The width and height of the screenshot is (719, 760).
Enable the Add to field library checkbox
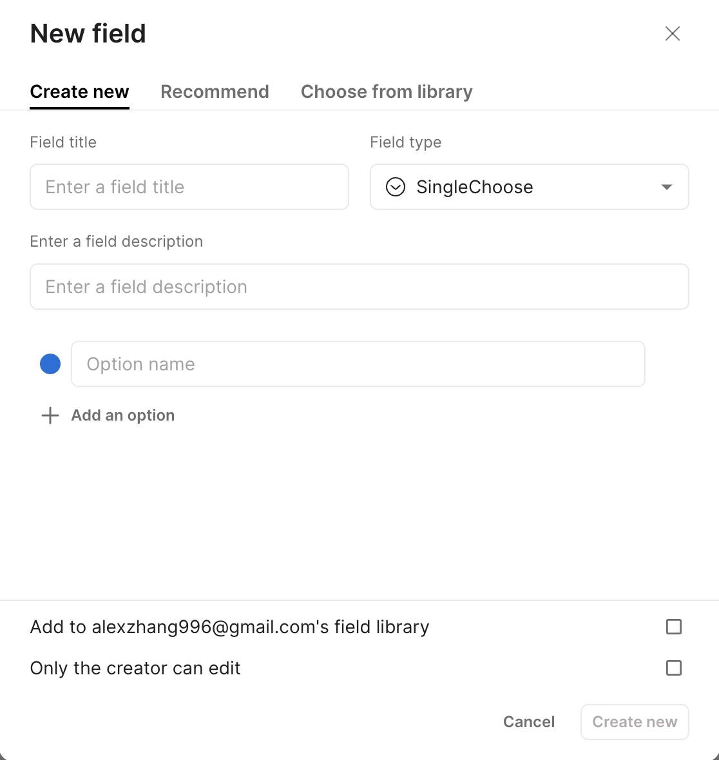coord(673,627)
